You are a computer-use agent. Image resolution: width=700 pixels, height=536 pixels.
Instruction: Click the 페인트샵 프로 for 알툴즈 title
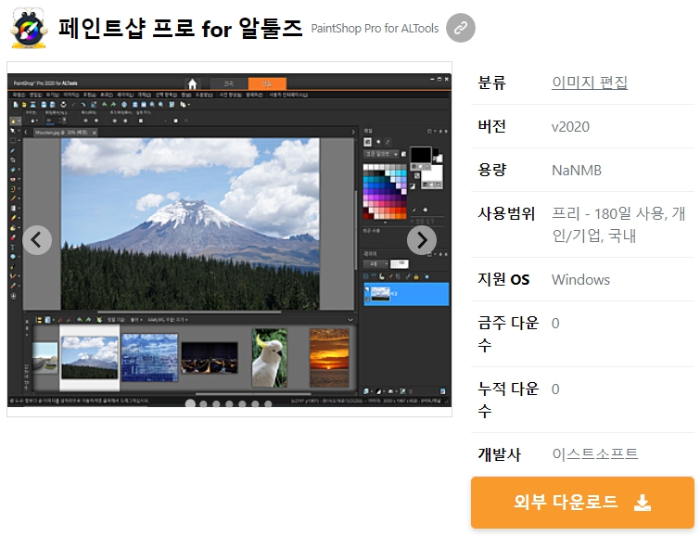[x=181, y=28]
